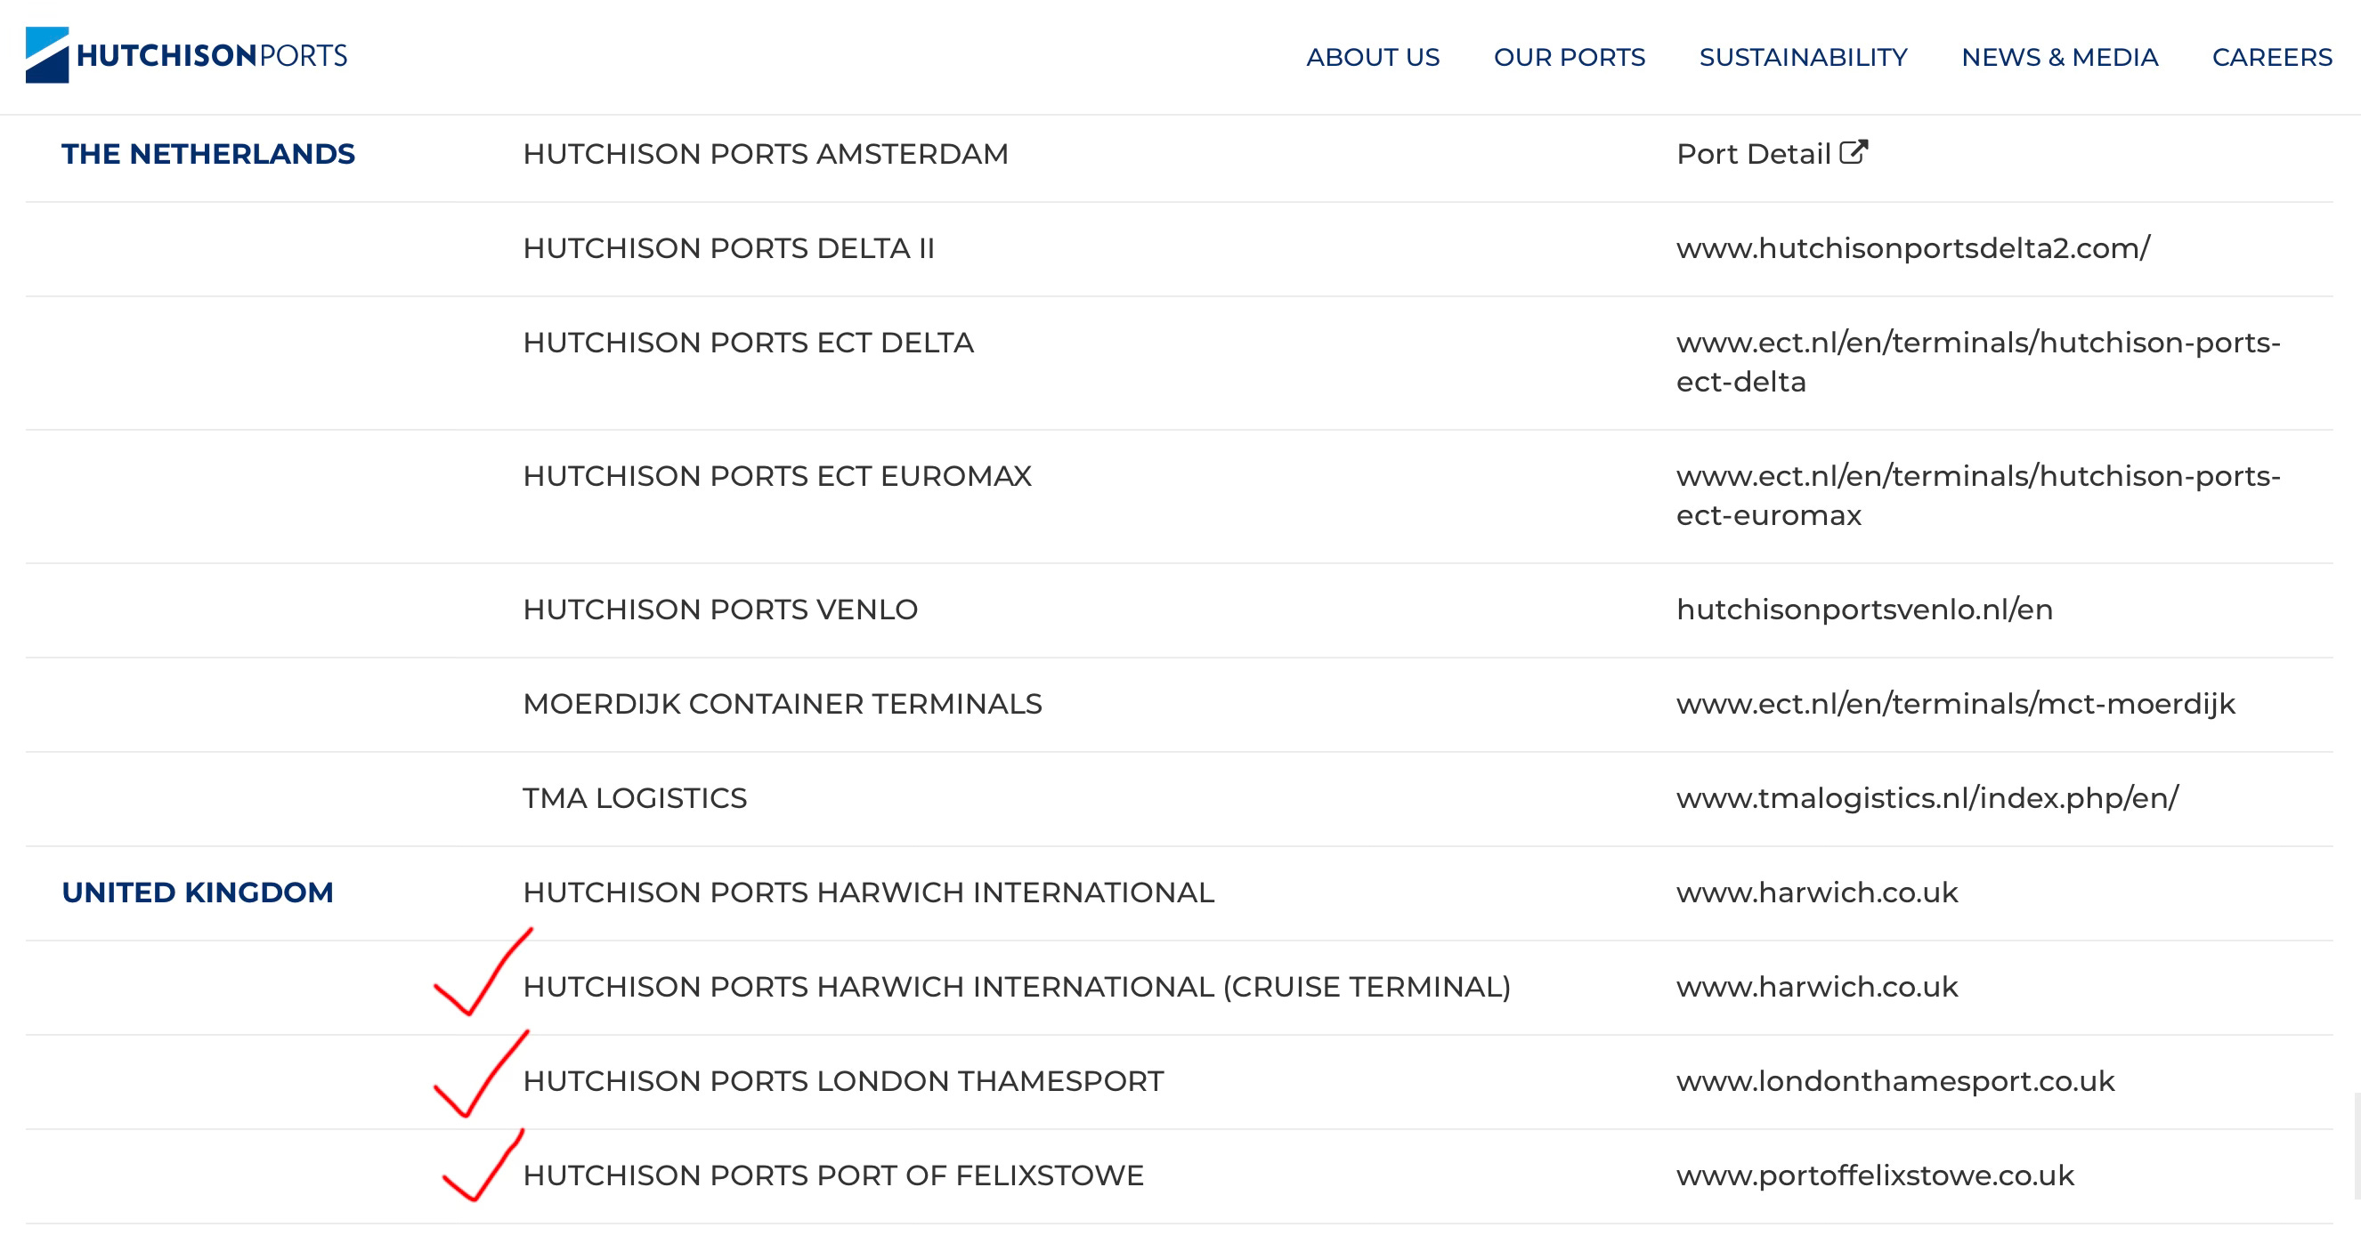The height and width of the screenshot is (1260, 2361).
Task: Open mct-moerdijk terminal website link
Action: point(1956,704)
